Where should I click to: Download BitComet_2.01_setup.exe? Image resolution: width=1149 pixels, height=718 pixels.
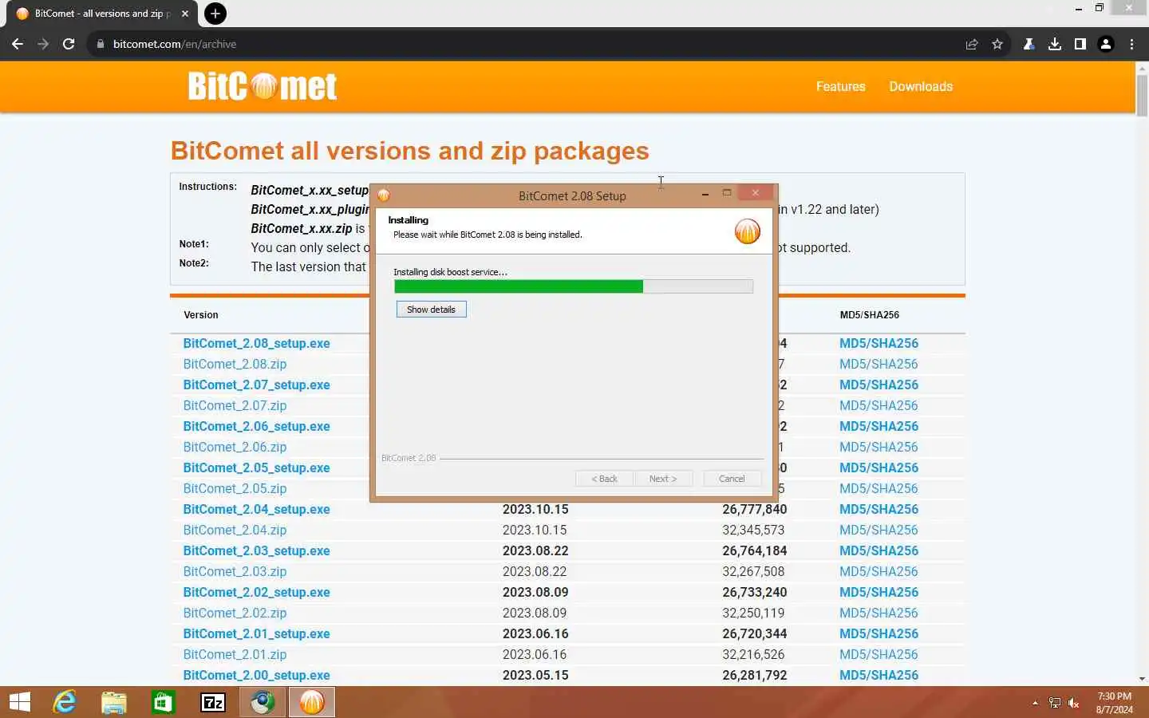256,633
